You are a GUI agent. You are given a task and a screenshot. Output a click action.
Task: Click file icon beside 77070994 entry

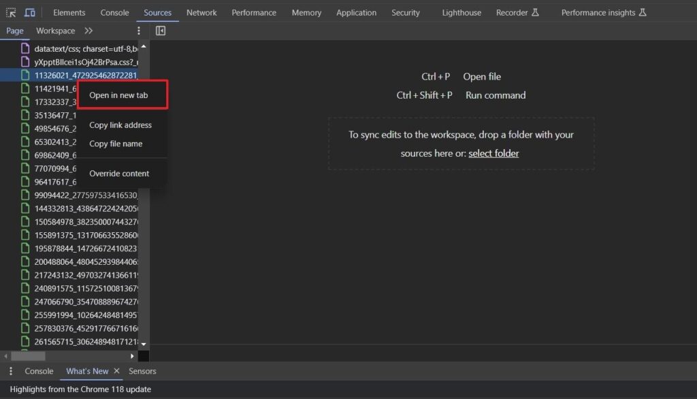(x=25, y=168)
